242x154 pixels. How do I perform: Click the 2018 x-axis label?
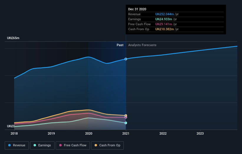pyautogui.click(x=14, y=133)
